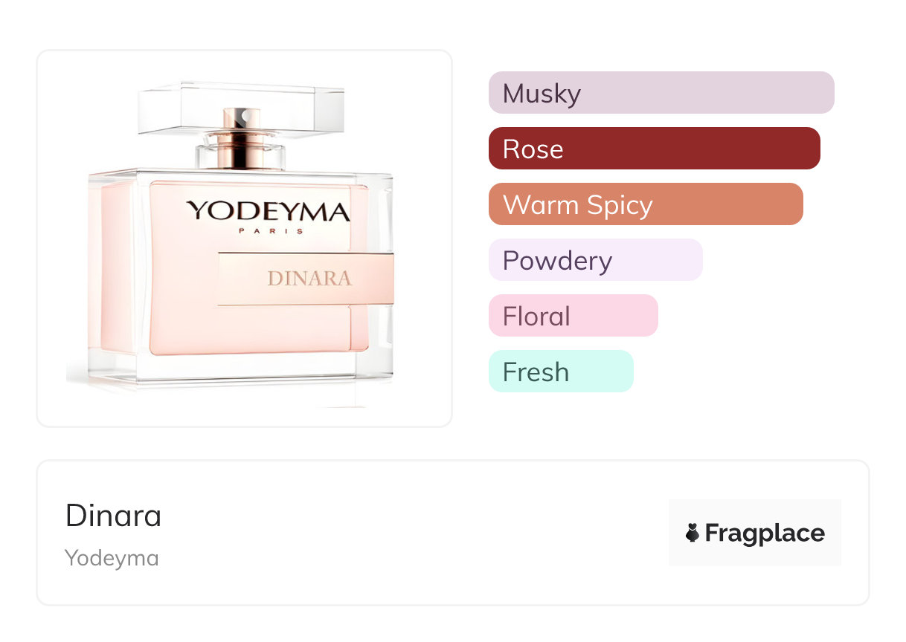Select the dark red Rose accord bar
Image resolution: width=906 pixels, height=642 pixels.
pos(654,149)
